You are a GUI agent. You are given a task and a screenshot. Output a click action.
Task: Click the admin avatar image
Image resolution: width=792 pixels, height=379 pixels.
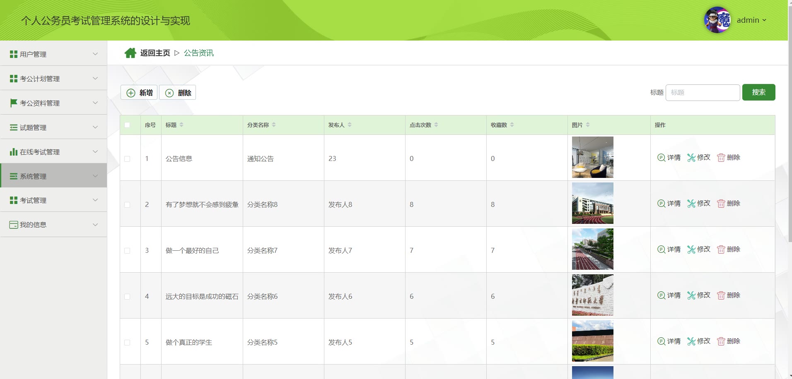click(x=717, y=20)
